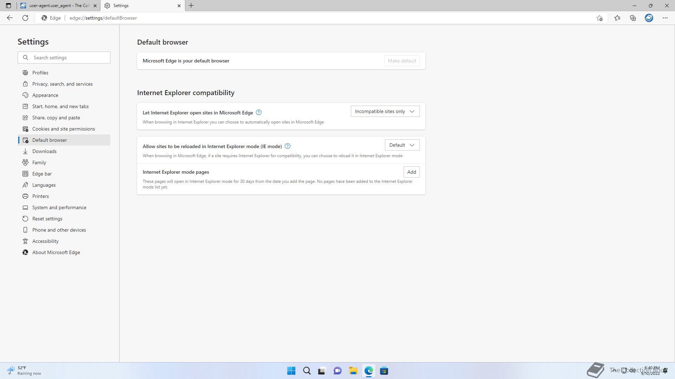
Task: Open Settings and more ellipsis menu
Action: point(665,18)
